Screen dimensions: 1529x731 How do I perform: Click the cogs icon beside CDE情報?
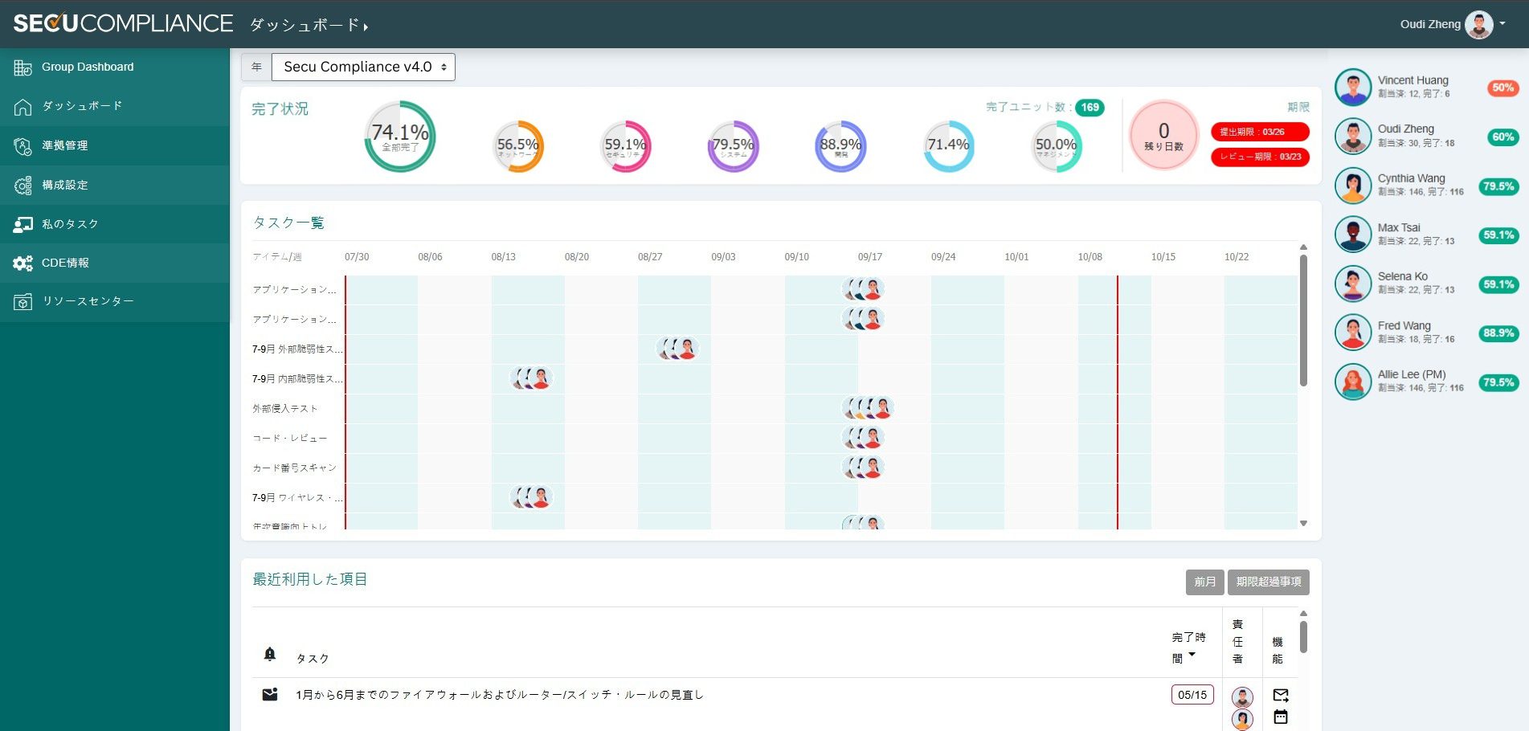click(x=22, y=263)
